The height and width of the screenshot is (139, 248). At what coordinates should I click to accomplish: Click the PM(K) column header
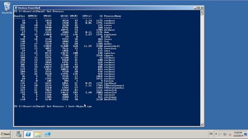pos(47,16)
